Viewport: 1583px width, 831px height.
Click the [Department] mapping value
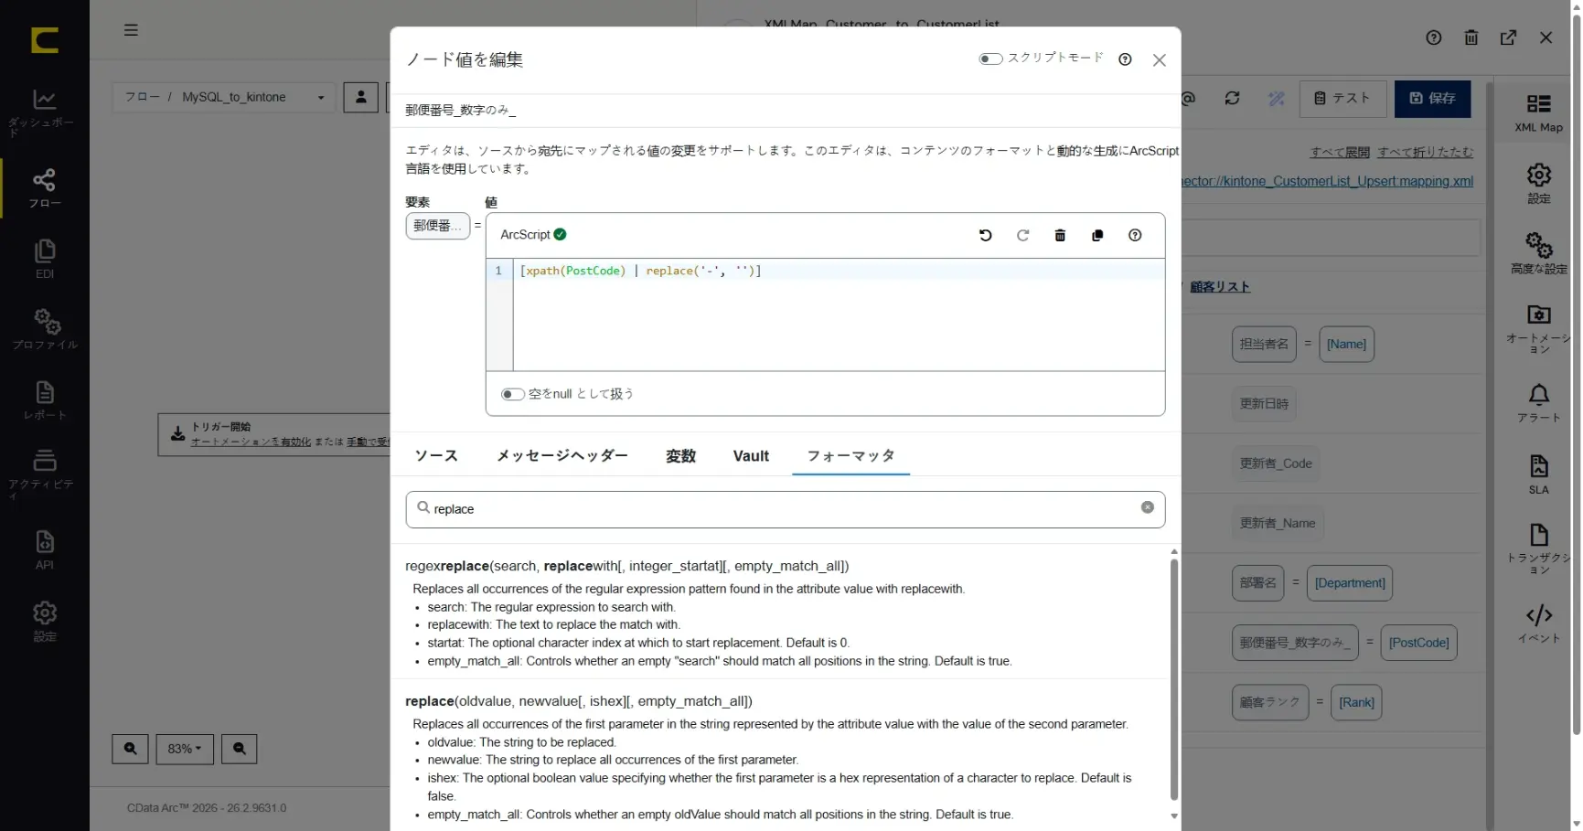click(1350, 583)
